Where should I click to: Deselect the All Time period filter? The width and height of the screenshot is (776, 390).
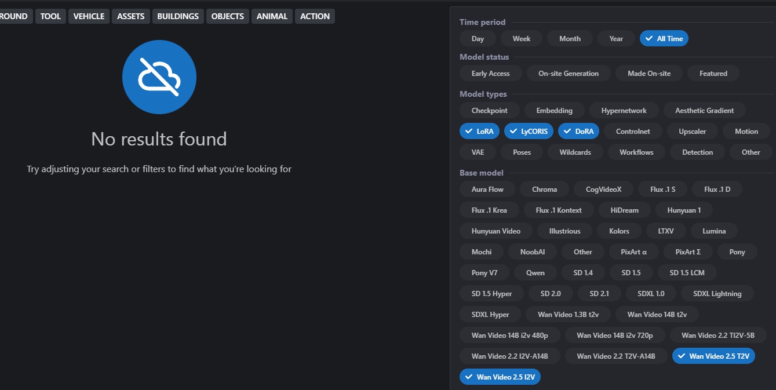click(x=664, y=39)
